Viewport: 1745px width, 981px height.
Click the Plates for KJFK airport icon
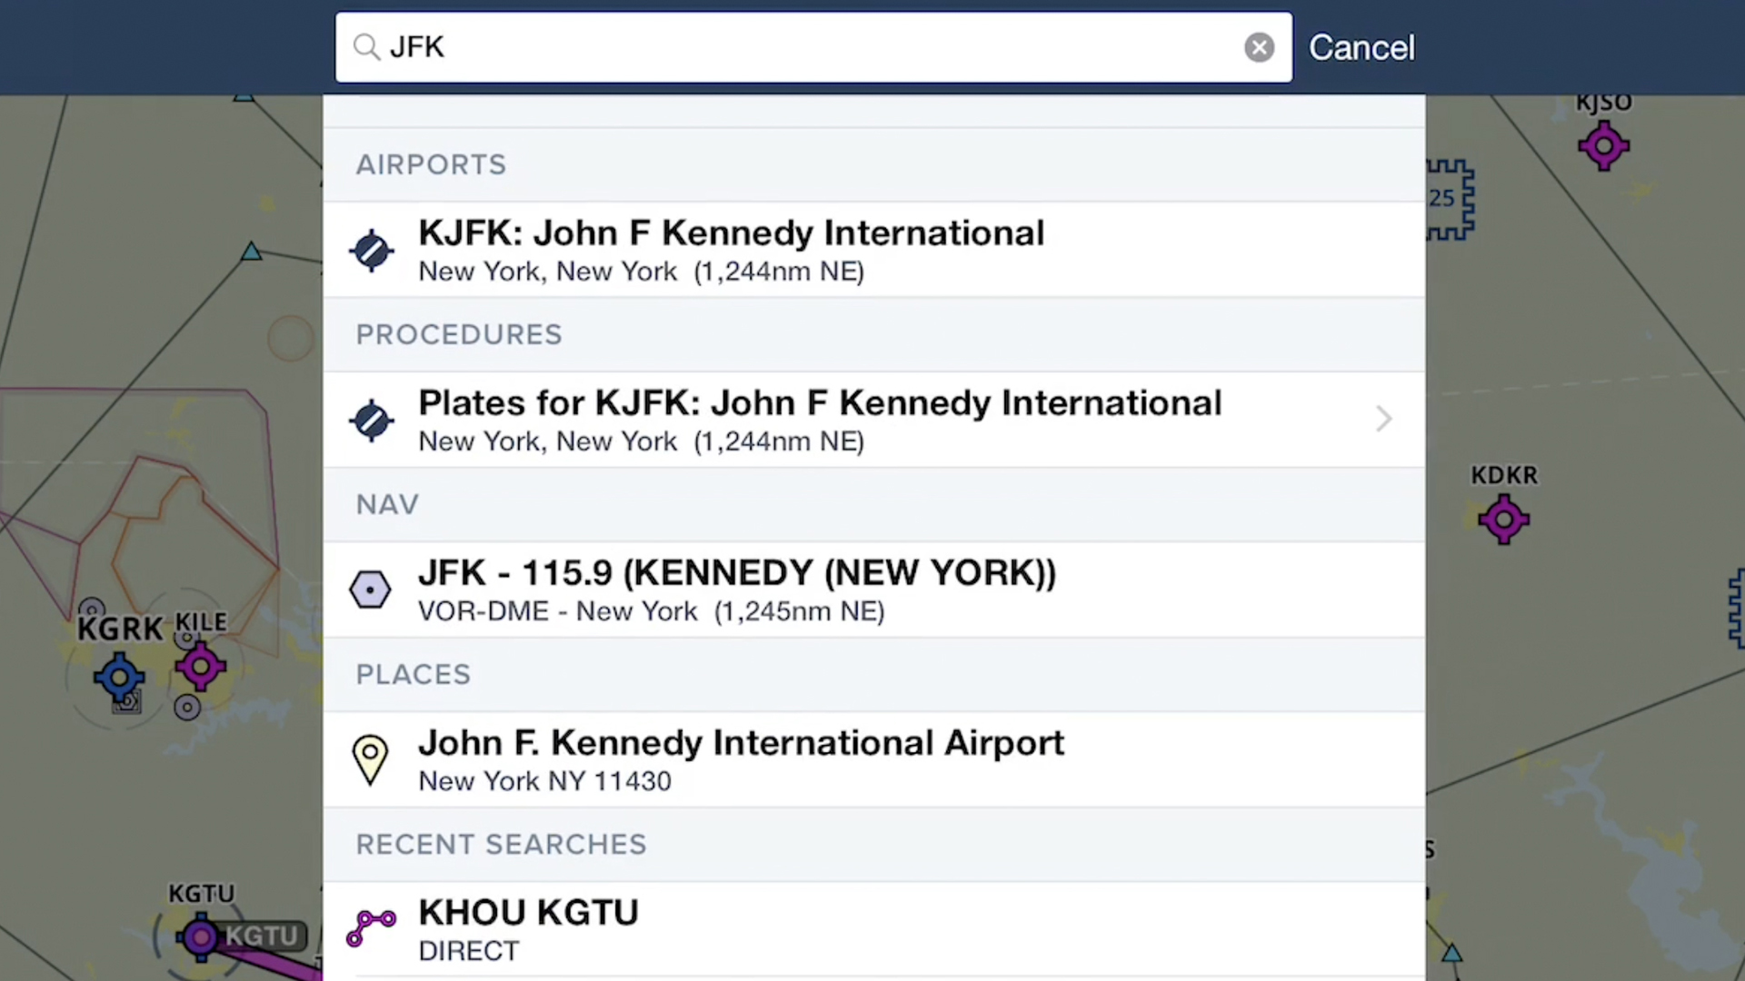tap(371, 420)
